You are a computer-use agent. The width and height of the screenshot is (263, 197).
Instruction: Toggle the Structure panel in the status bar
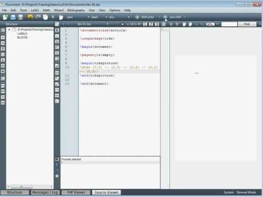click(15, 192)
